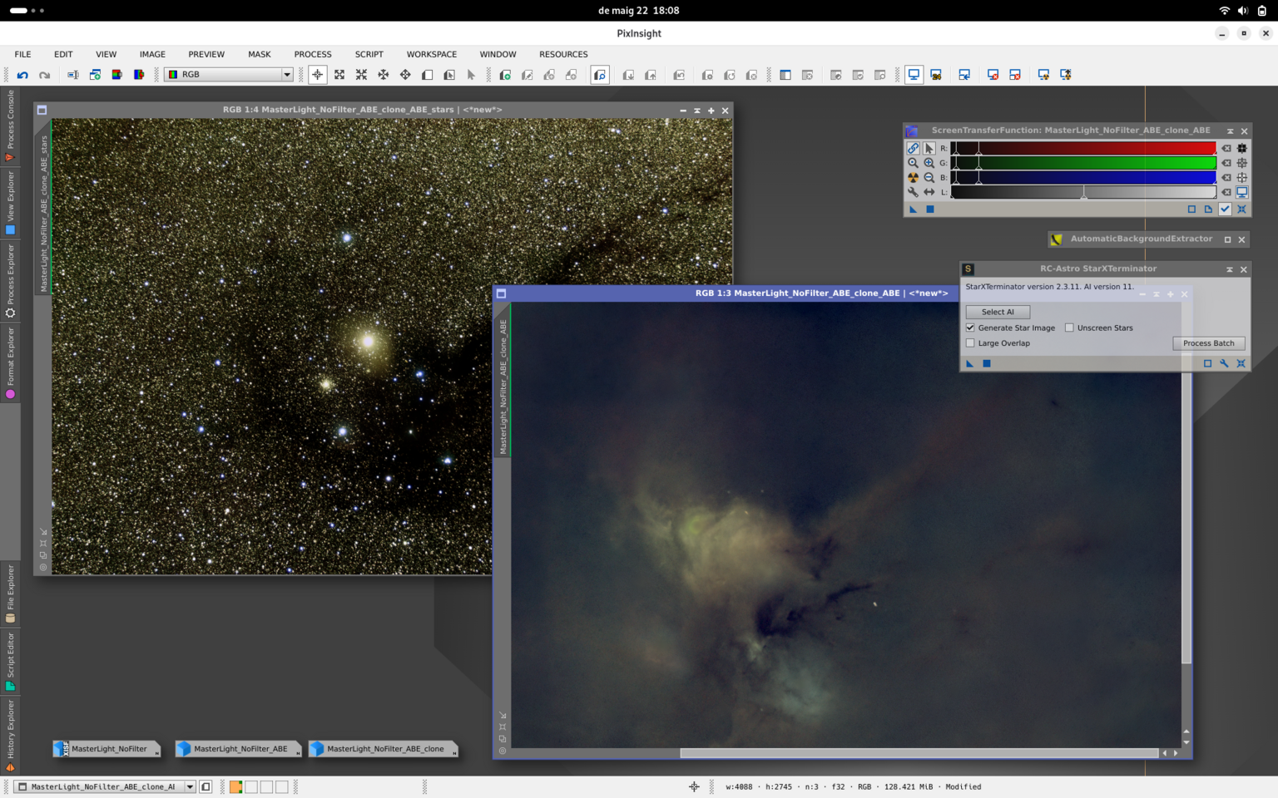The width and height of the screenshot is (1278, 798).
Task: Open the RESOURCES menu
Action: [x=563, y=54]
